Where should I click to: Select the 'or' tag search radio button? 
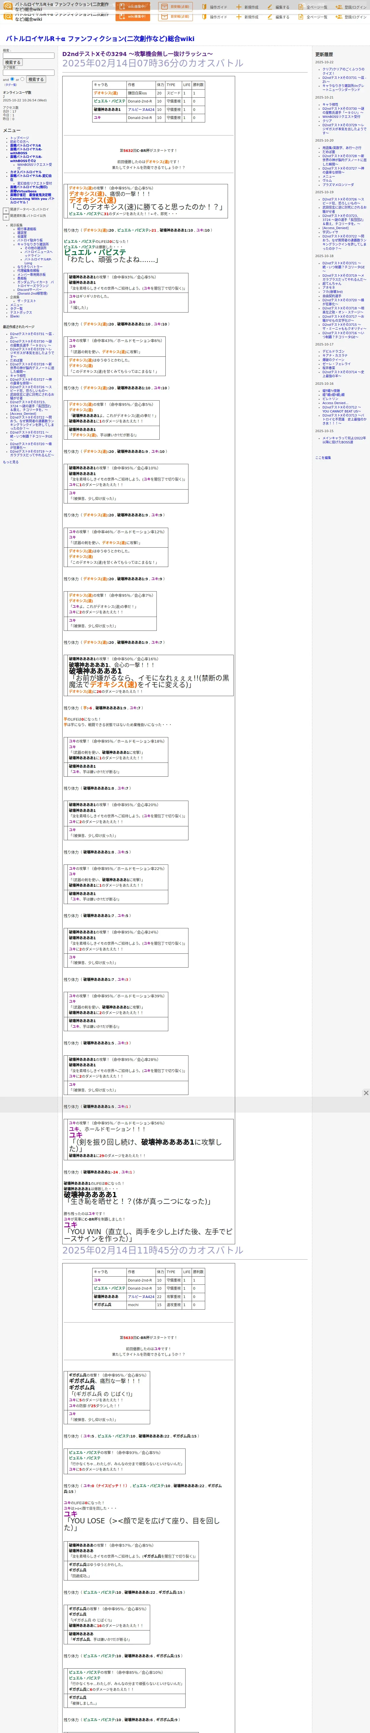click(22, 79)
